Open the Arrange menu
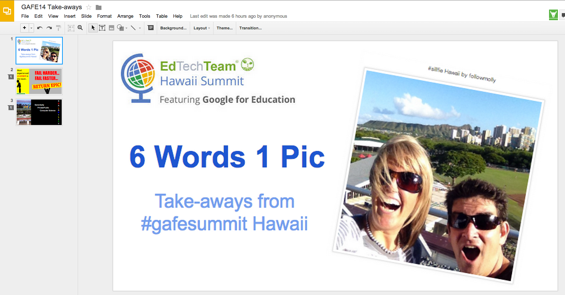 [125, 16]
